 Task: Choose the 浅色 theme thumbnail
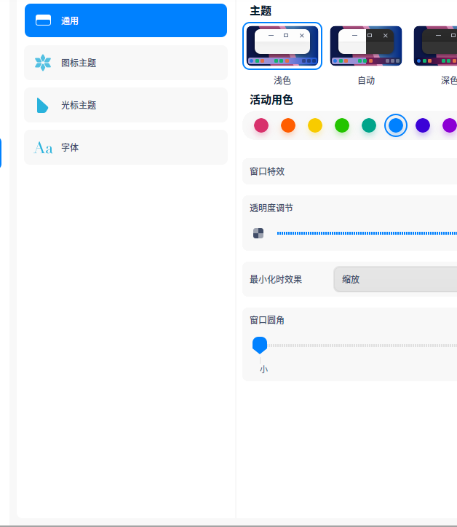click(282, 46)
